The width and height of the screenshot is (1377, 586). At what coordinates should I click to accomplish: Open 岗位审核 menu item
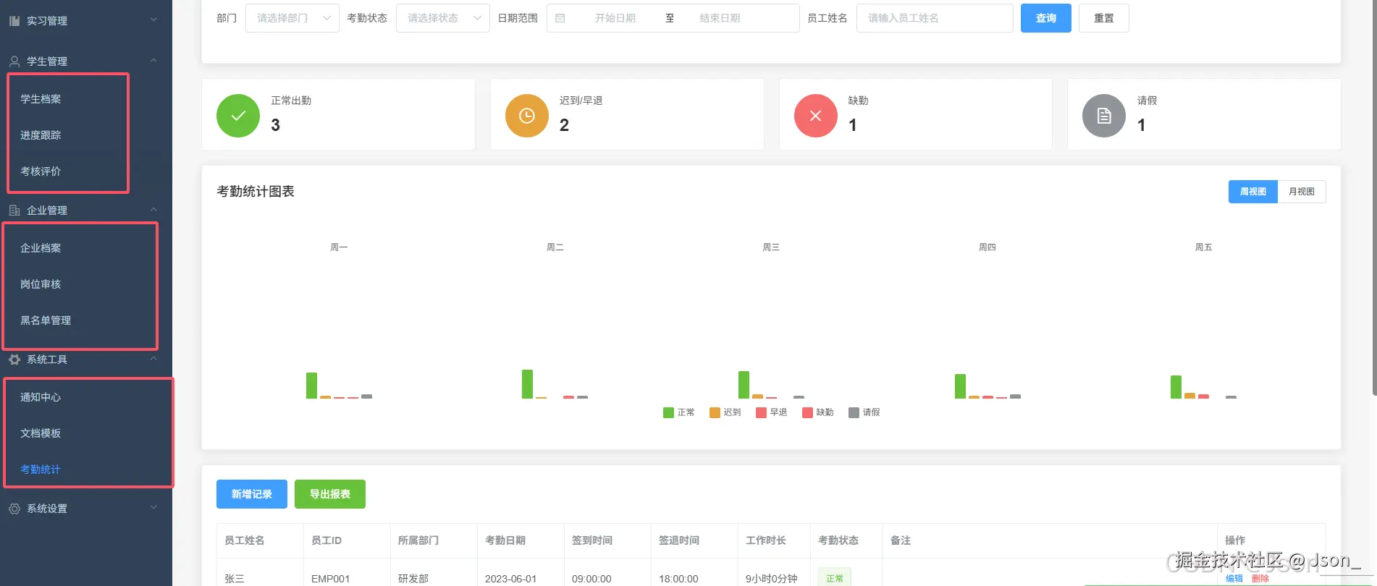41,284
